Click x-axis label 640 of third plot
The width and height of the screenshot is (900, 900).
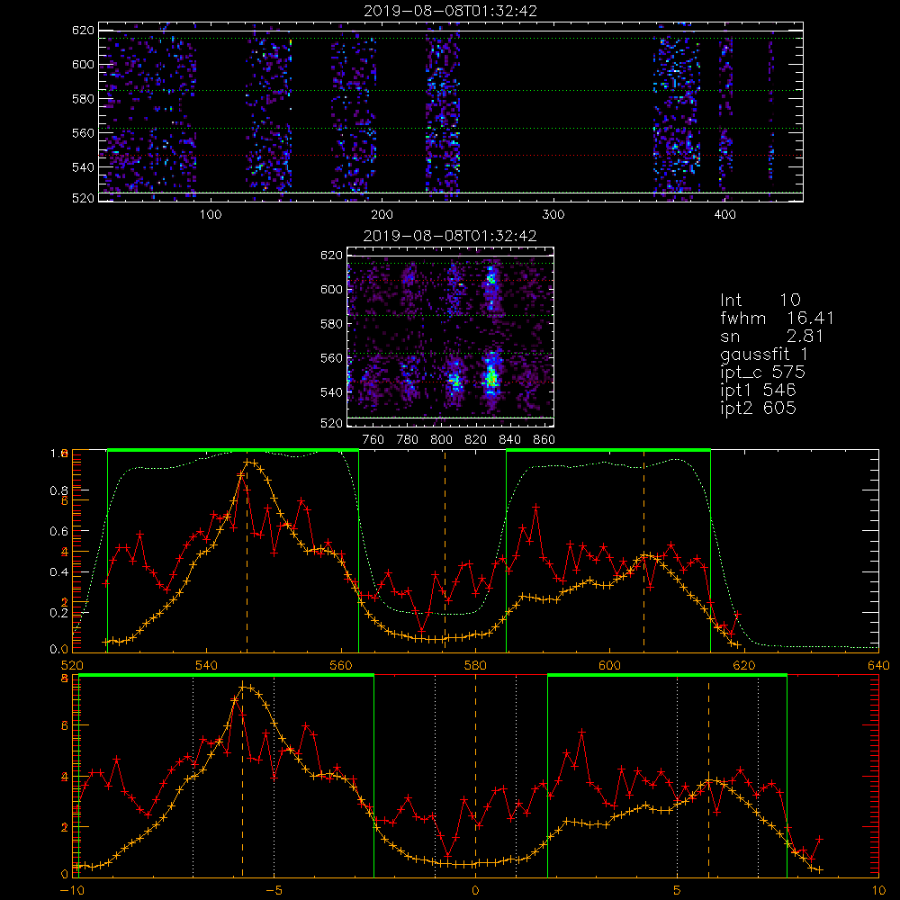(878, 665)
